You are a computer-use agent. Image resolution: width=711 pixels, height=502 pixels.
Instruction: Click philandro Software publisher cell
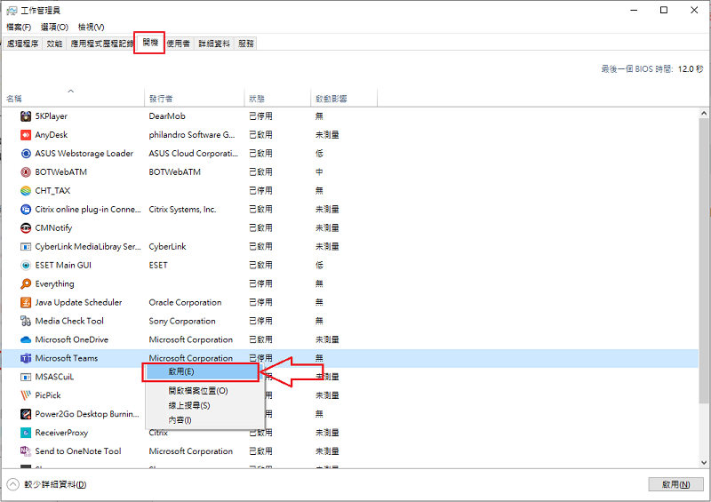coord(192,135)
